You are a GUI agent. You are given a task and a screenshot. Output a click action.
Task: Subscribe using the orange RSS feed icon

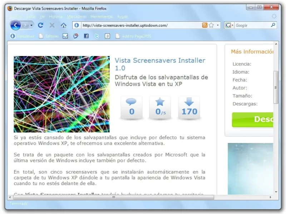point(204,25)
